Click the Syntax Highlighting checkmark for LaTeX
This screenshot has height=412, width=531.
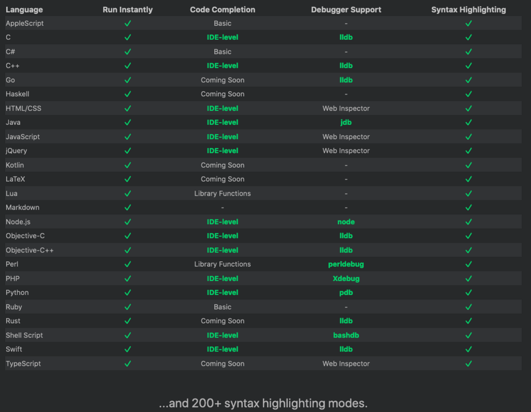(x=469, y=179)
